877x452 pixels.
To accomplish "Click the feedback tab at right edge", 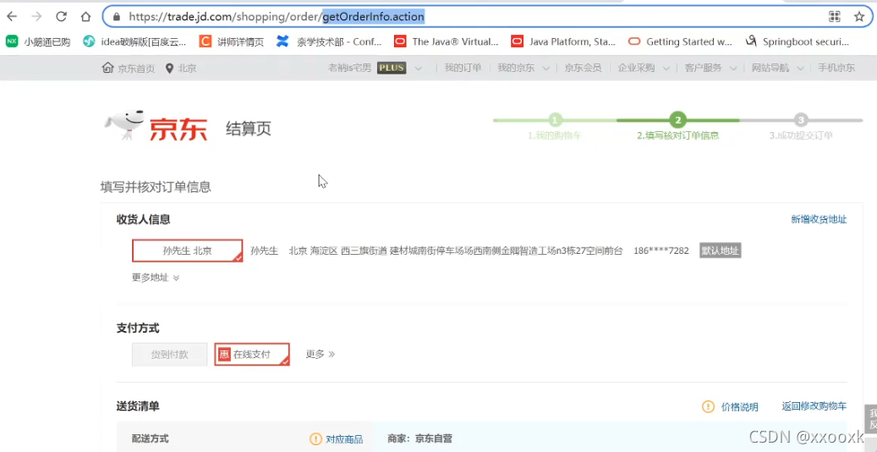I will coord(871,419).
